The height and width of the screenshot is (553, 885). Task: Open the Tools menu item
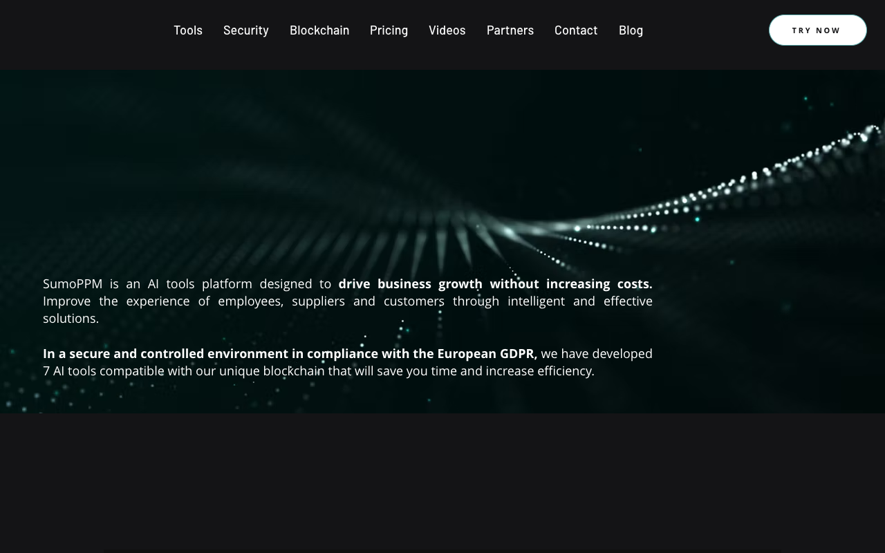coord(188,30)
